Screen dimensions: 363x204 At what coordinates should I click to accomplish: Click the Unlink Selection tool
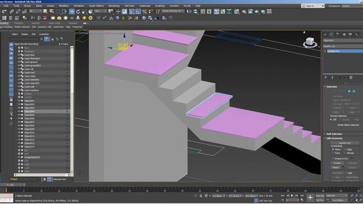click(x=18, y=11)
